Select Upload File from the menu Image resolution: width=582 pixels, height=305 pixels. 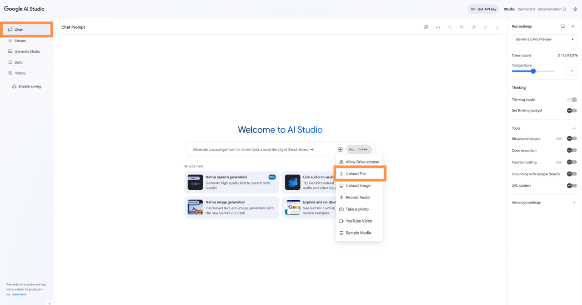(x=356, y=174)
